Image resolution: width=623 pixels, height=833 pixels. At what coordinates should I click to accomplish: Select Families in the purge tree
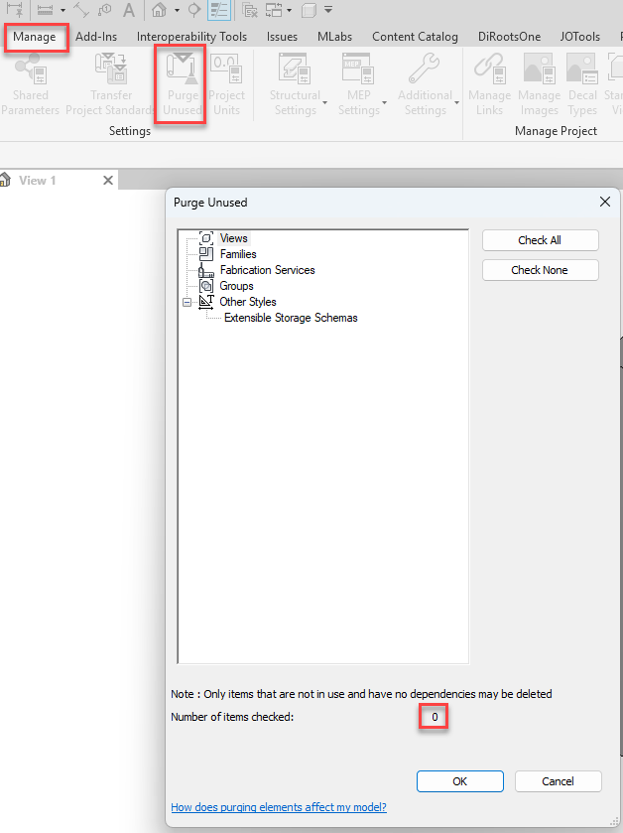point(238,254)
